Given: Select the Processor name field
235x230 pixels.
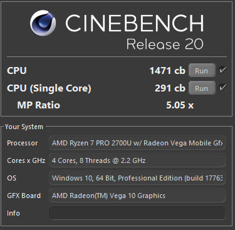Looking at the screenshot, I should [x=137, y=143].
